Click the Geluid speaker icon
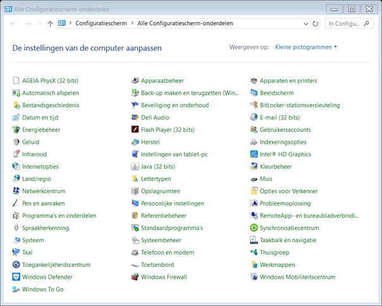Image resolution: width=382 pixels, height=306 pixels. (x=16, y=142)
